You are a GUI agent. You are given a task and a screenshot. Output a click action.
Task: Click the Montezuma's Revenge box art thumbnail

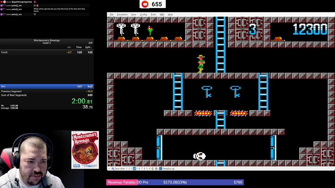pyautogui.click(x=85, y=150)
